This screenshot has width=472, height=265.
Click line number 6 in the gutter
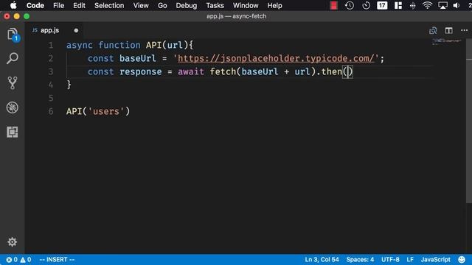[51, 111]
